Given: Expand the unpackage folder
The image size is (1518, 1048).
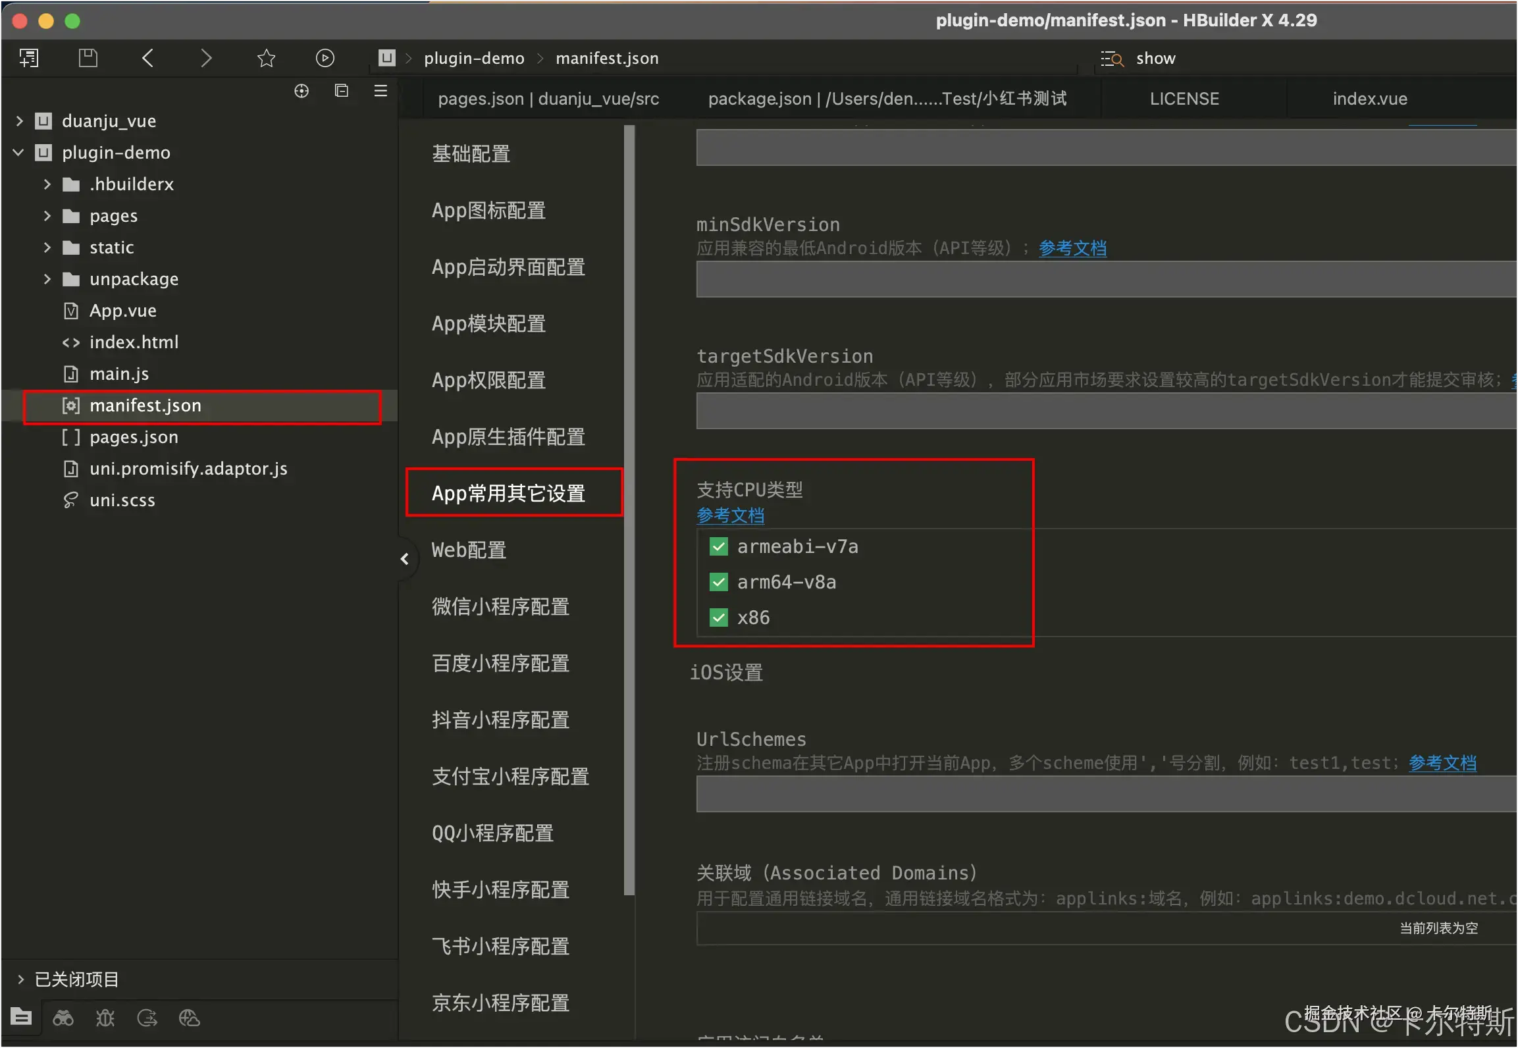Looking at the screenshot, I should pos(47,279).
